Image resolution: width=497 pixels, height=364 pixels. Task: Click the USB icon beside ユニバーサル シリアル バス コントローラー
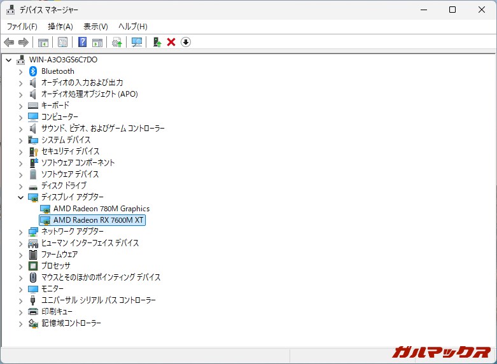[x=32, y=300]
